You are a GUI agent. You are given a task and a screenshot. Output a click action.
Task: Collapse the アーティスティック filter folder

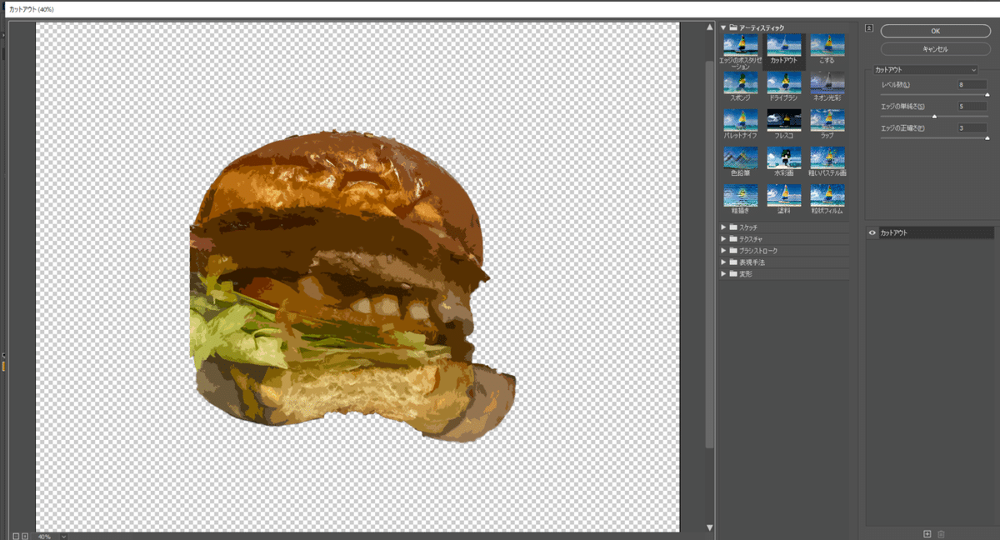[724, 27]
